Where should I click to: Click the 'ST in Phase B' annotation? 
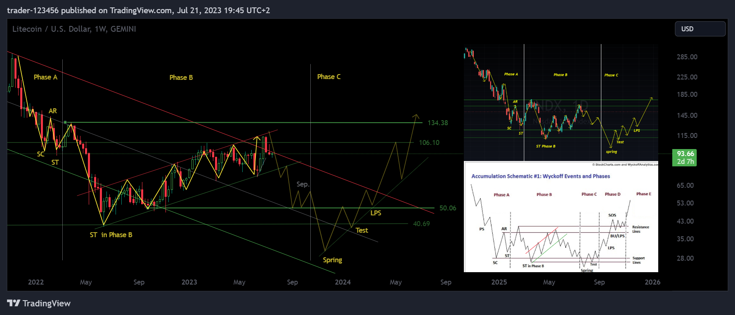click(111, 235)
